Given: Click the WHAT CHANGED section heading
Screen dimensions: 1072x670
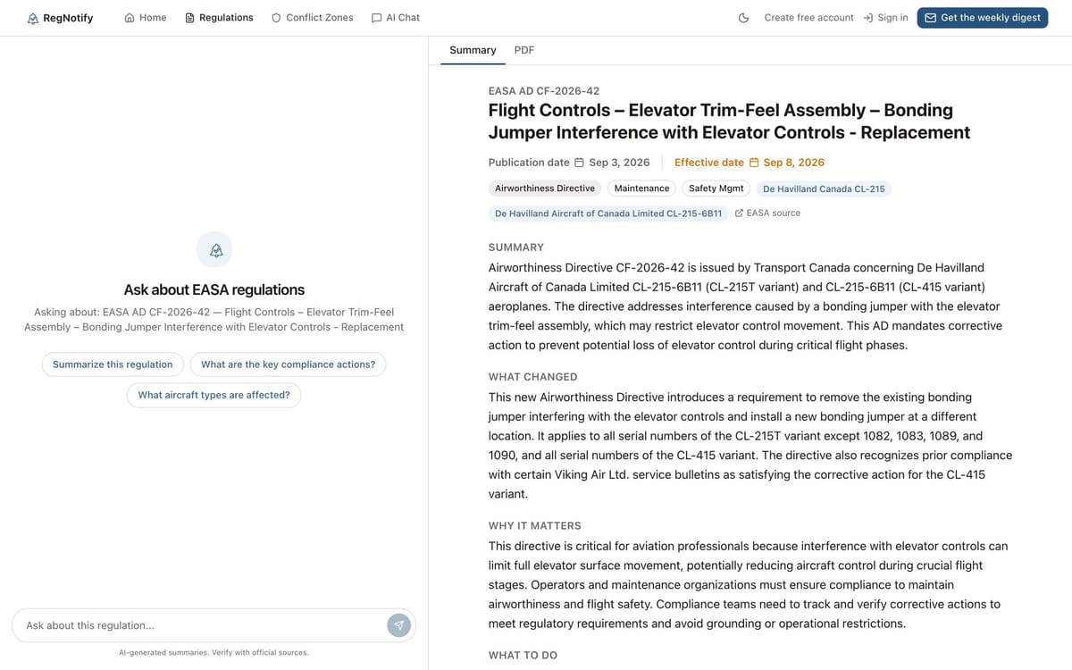Looking at the screenshot, I should [x=533, y=377].
